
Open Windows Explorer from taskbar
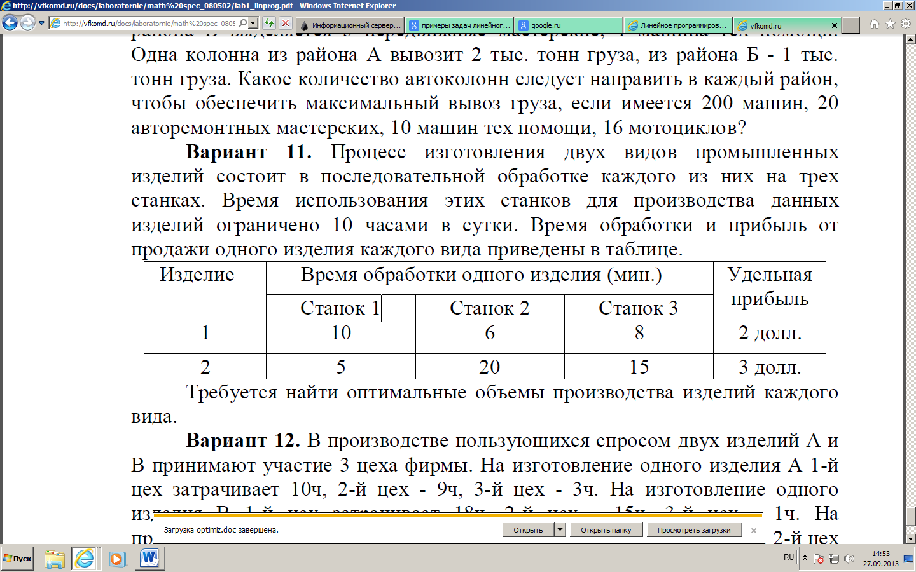pos(55,559)
